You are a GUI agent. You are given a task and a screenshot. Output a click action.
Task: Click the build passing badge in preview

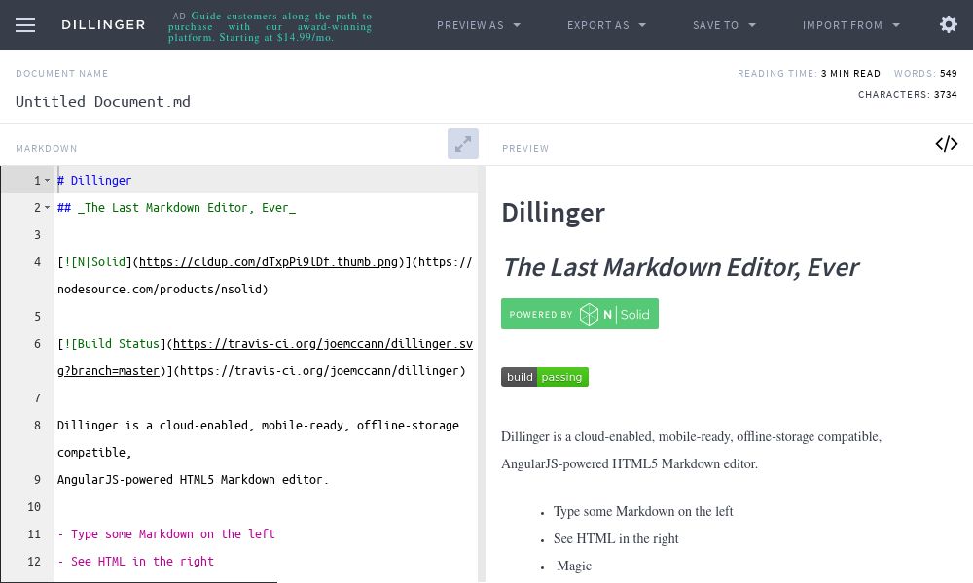pyautogui.click(x=544, y=377)
